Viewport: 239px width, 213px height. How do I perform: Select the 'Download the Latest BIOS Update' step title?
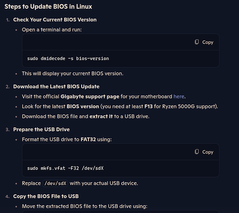click(x=56, y=86)
